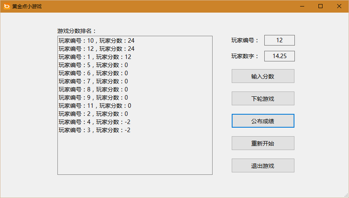
Task: Select row 玩家编号：3，玩家分数：-2
Action: [135, 130]
